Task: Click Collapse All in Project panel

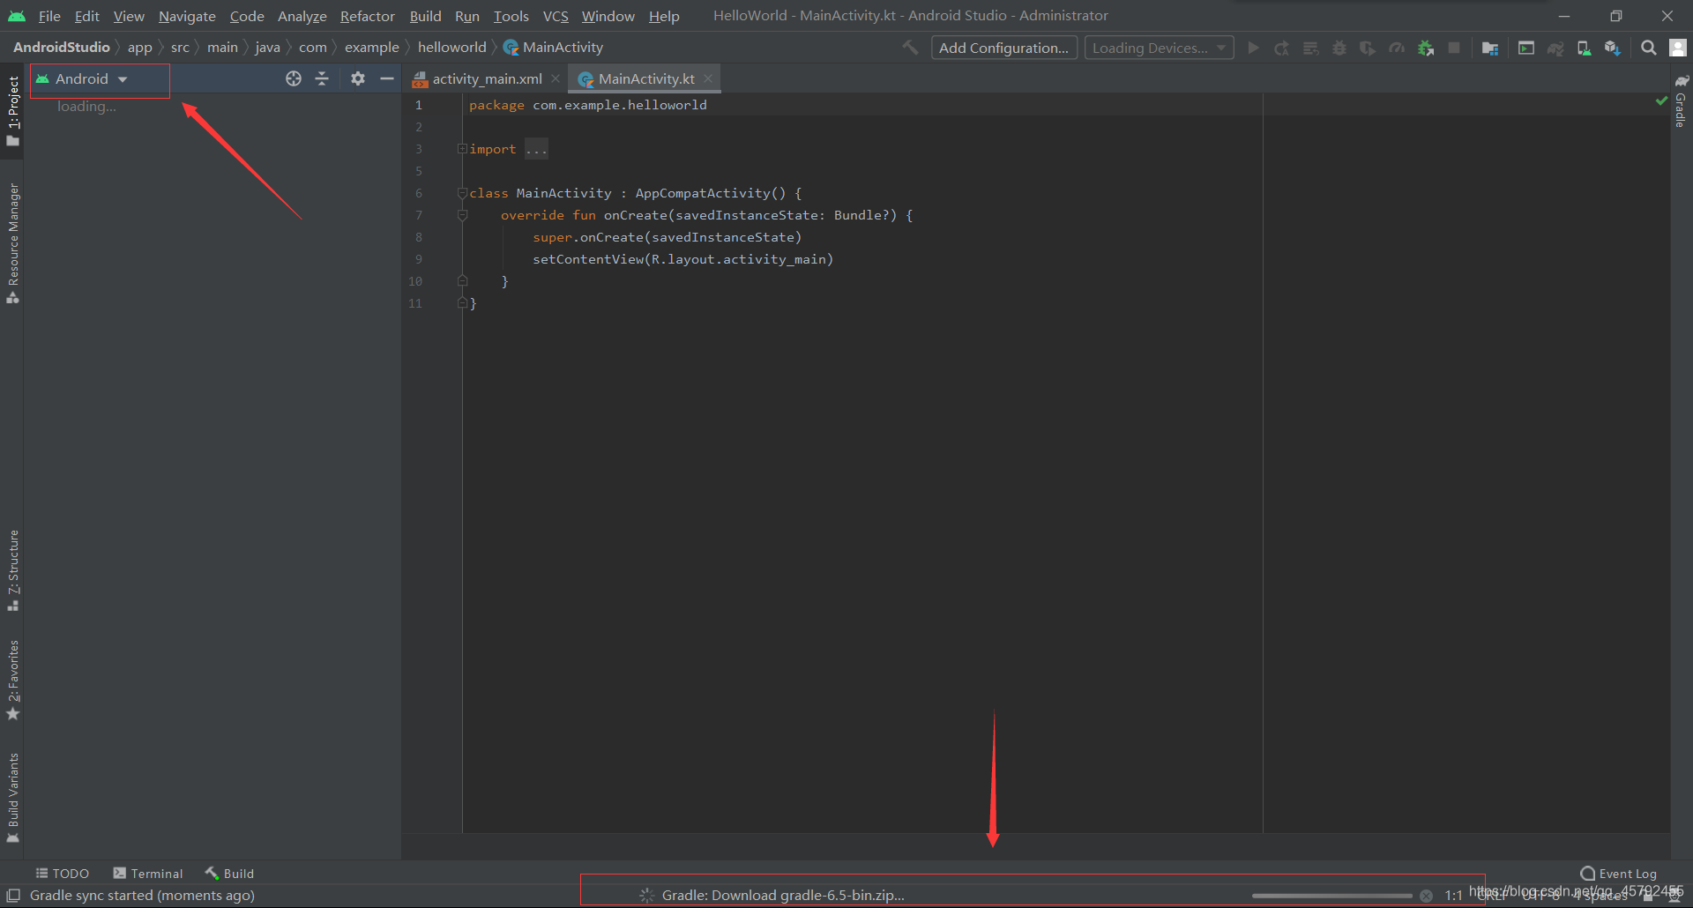Action: point(322,78)
